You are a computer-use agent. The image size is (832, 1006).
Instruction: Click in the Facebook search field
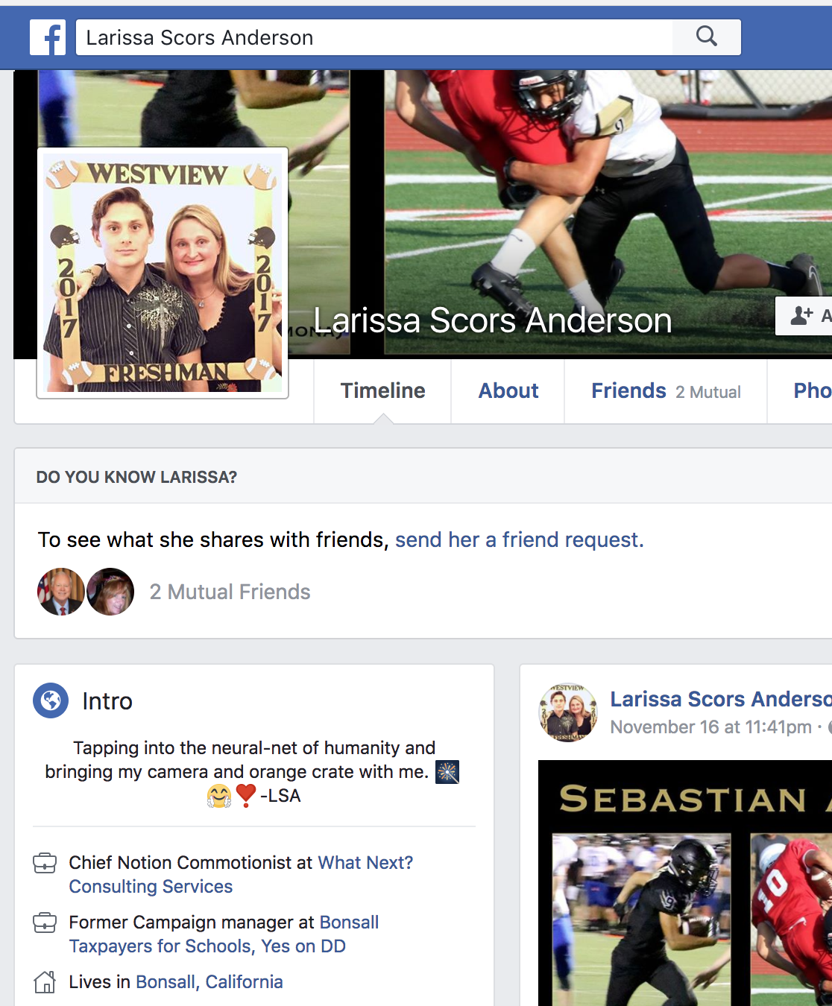coord(373,37)
